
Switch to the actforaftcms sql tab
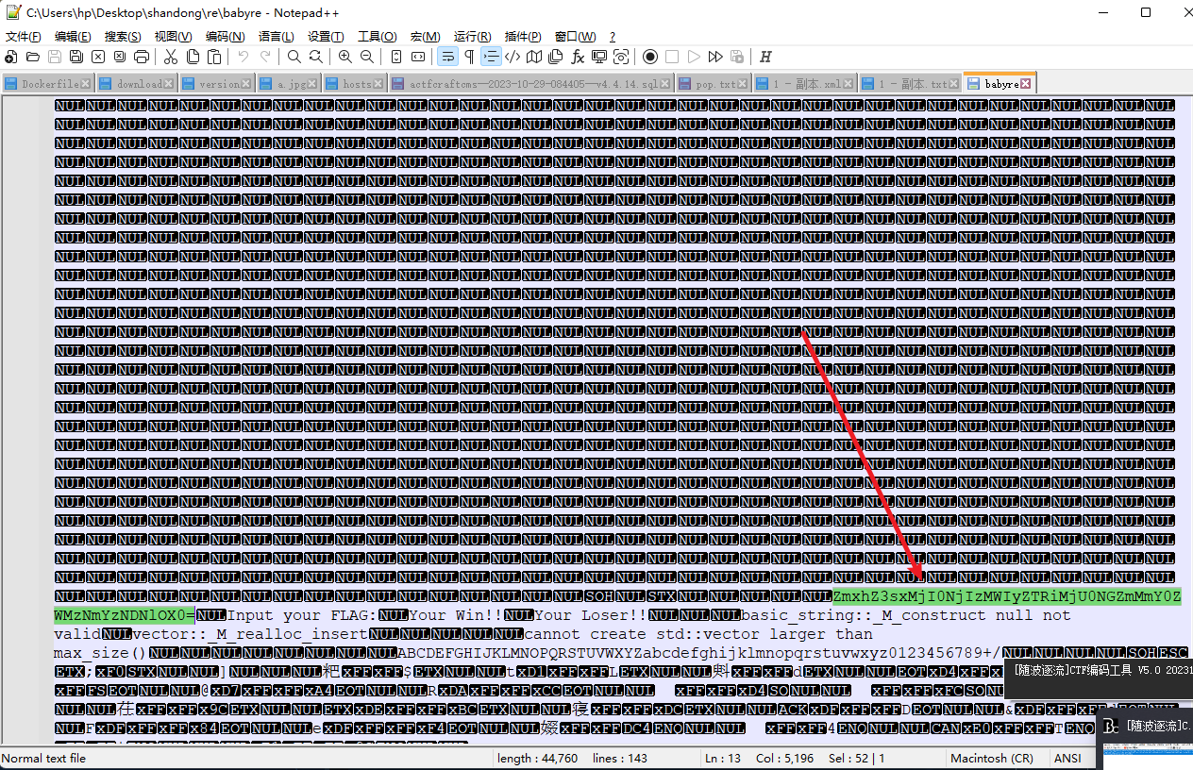[x=532, y=84]
